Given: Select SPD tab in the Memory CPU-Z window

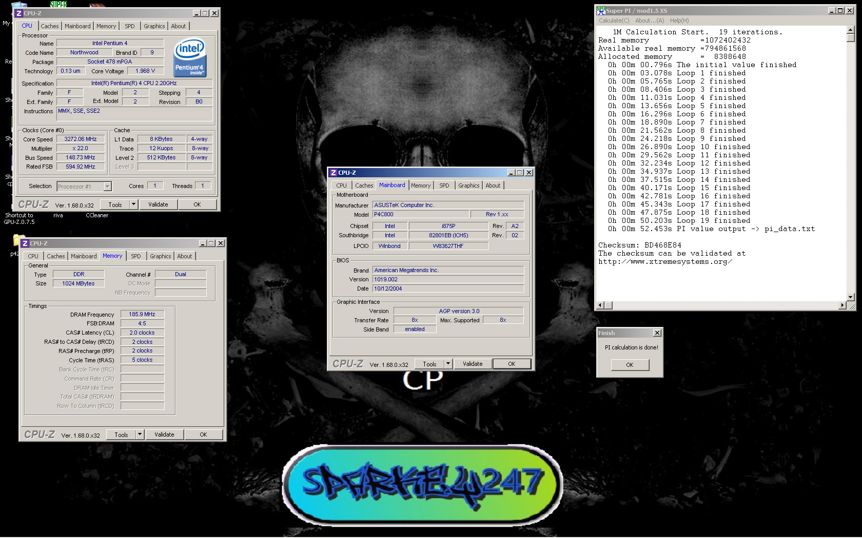Looking at the screenshot, I should point(136,256).
